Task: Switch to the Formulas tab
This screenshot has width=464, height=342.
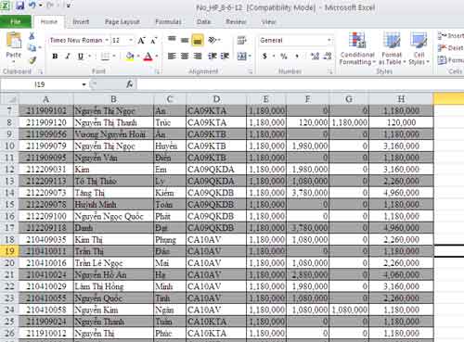Action: pyautogui.click(x=168, y=21)
